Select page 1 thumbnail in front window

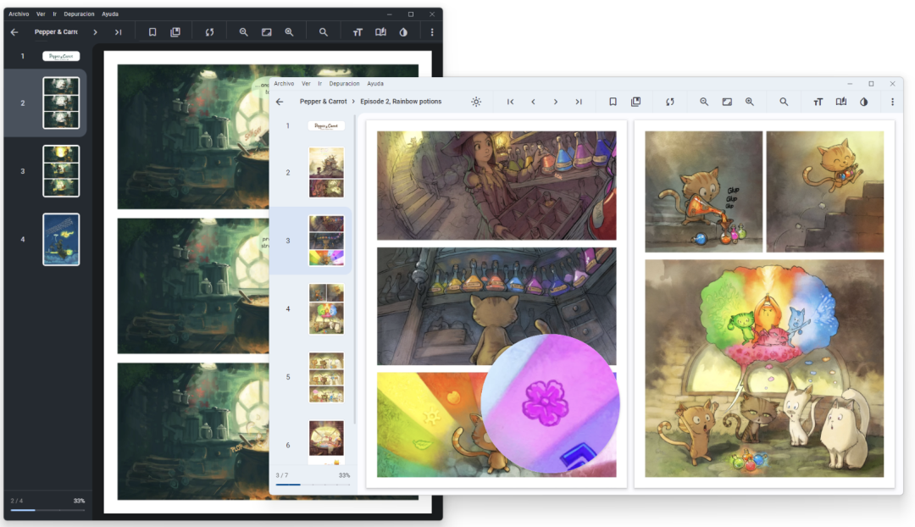[x=326, y=125]
